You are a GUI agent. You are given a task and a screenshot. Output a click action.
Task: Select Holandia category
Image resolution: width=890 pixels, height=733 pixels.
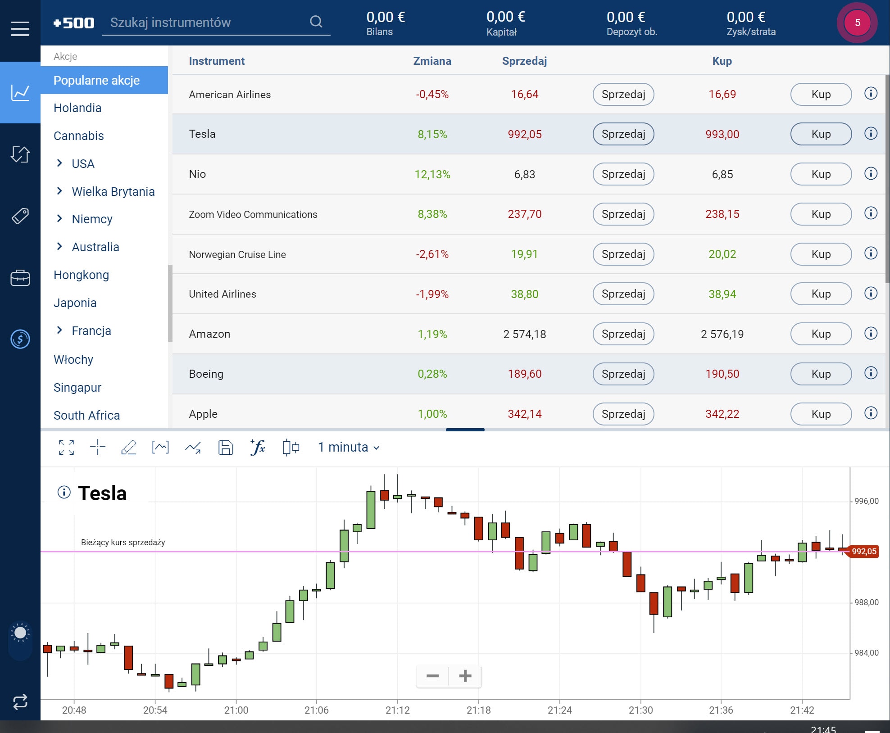click(x=77, y=108)
